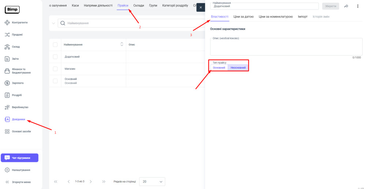Tick the checkbox for Додатковий row
The height and width of the screenshot is (189, 366).
[x=55, y=57]
